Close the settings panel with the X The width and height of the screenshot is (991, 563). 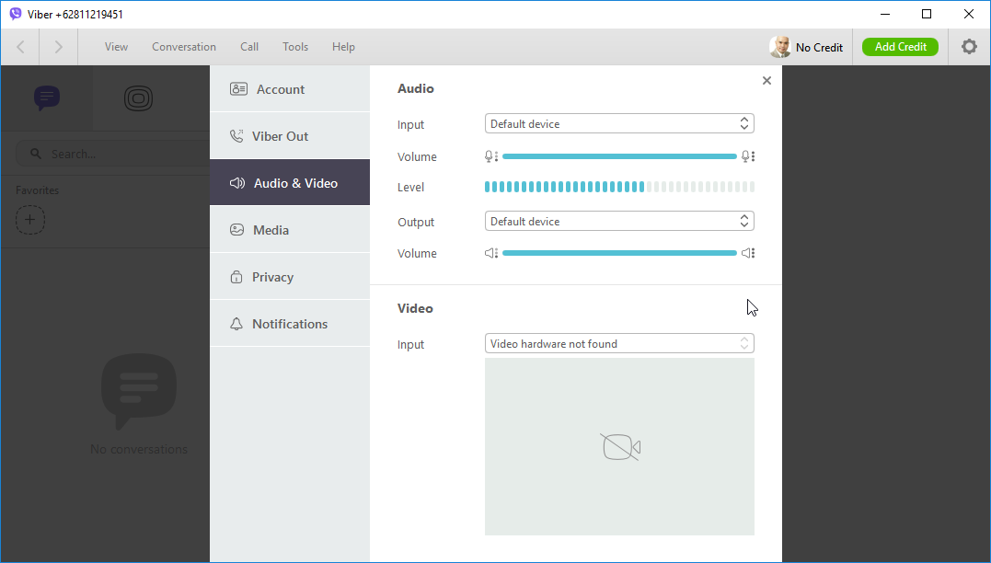pos(766,80)
